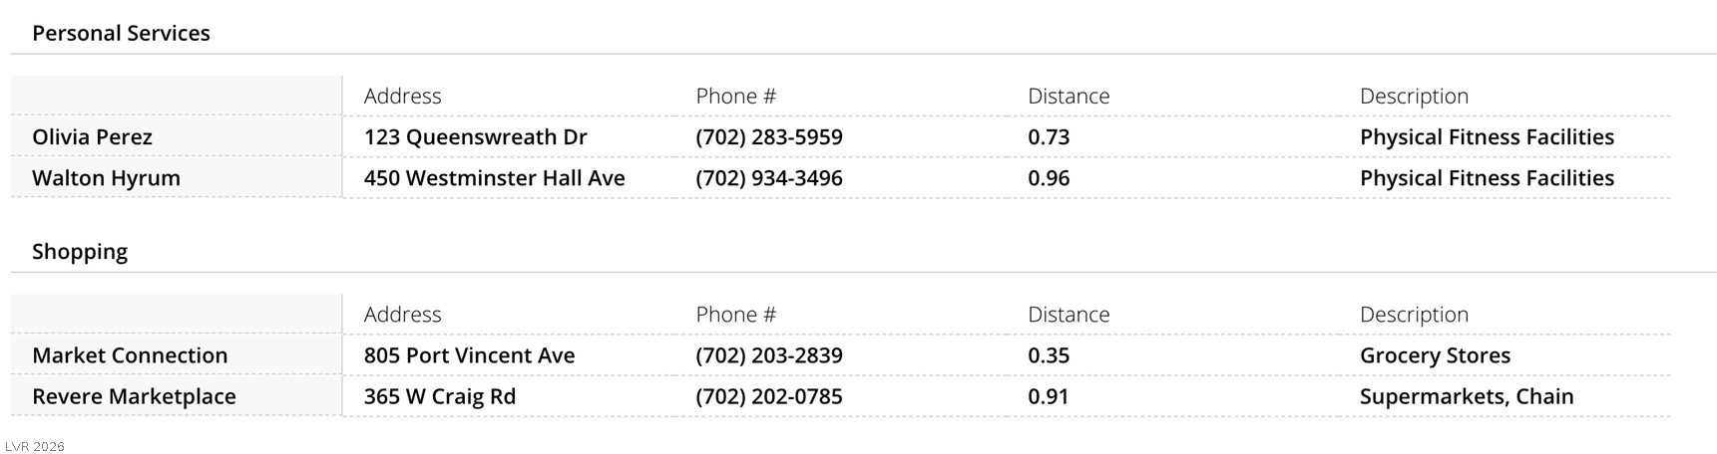Select the Walton Hyrum listing name

(106, 178)
